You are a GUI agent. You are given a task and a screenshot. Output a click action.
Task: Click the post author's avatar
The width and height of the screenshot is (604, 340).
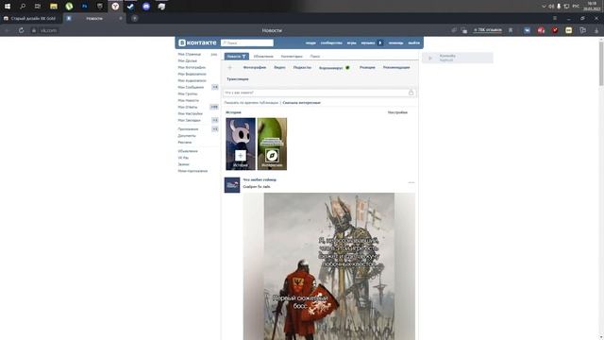click(232, 185)
